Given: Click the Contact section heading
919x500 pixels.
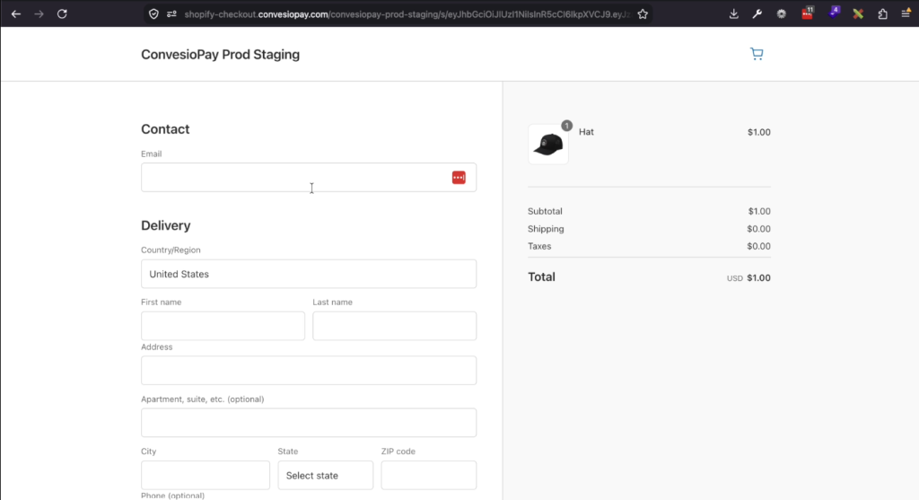Looking at the screenshot, I should [x=165, y=129].
